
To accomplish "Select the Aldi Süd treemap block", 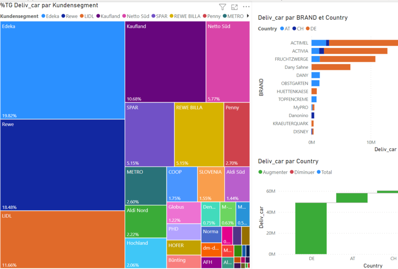I will pyautogui.click(x=237, y=184).
